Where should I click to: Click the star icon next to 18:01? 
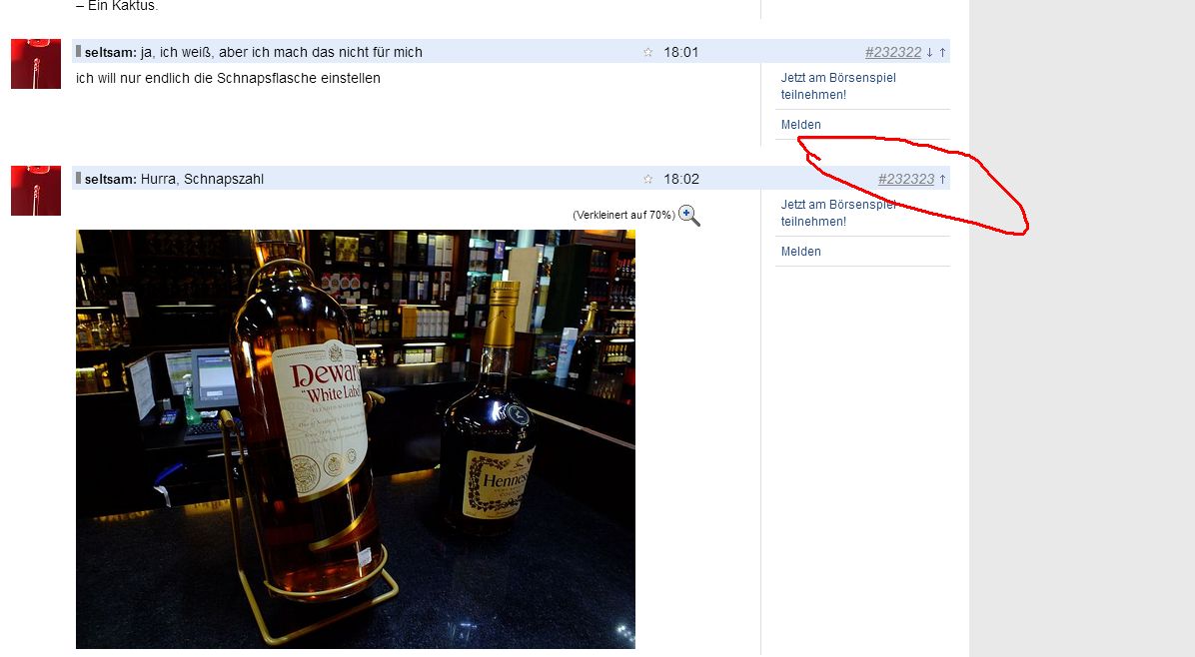[647, 53]
